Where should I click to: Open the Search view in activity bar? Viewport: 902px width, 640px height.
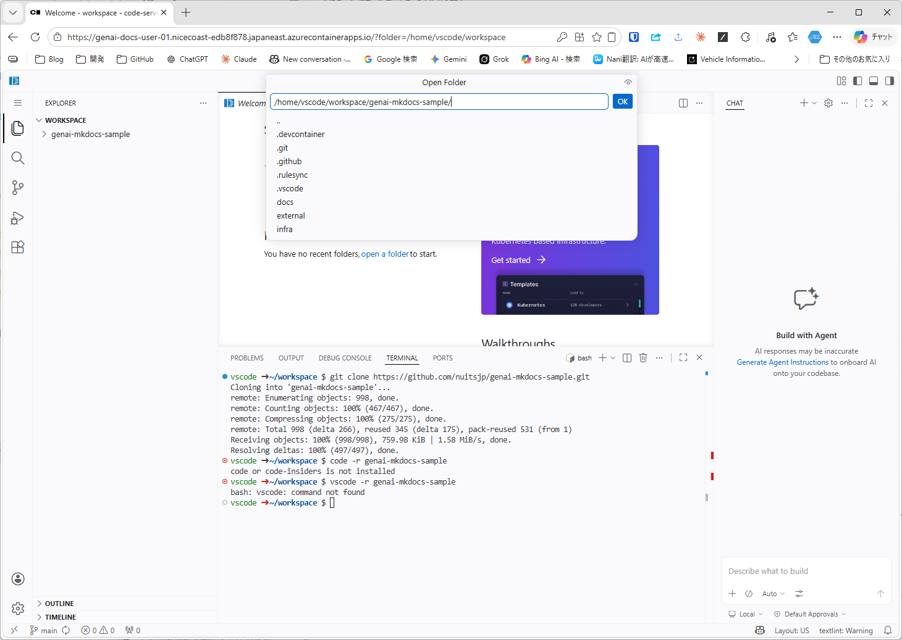(18, 158)
